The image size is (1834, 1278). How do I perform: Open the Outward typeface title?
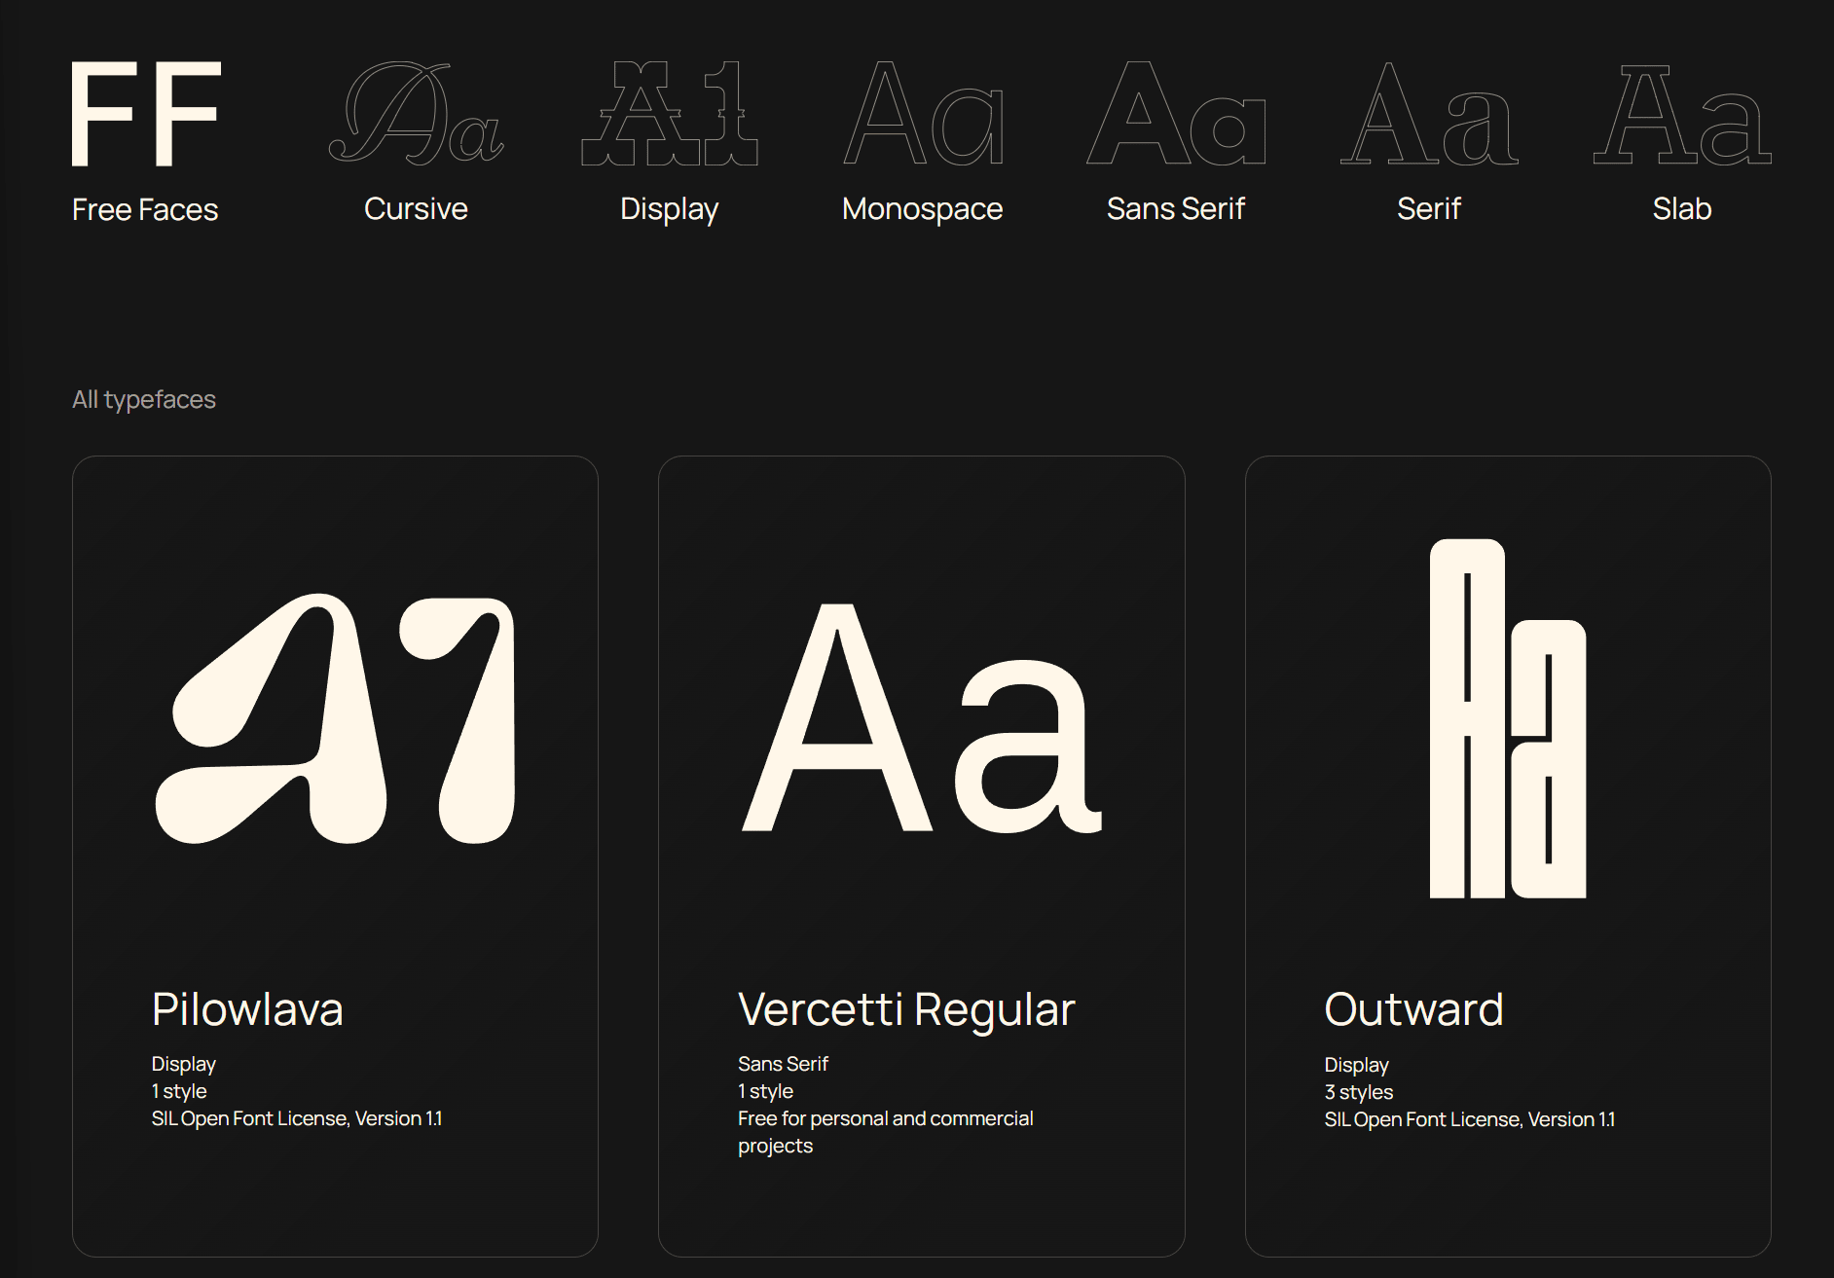click(1413, 1009)
